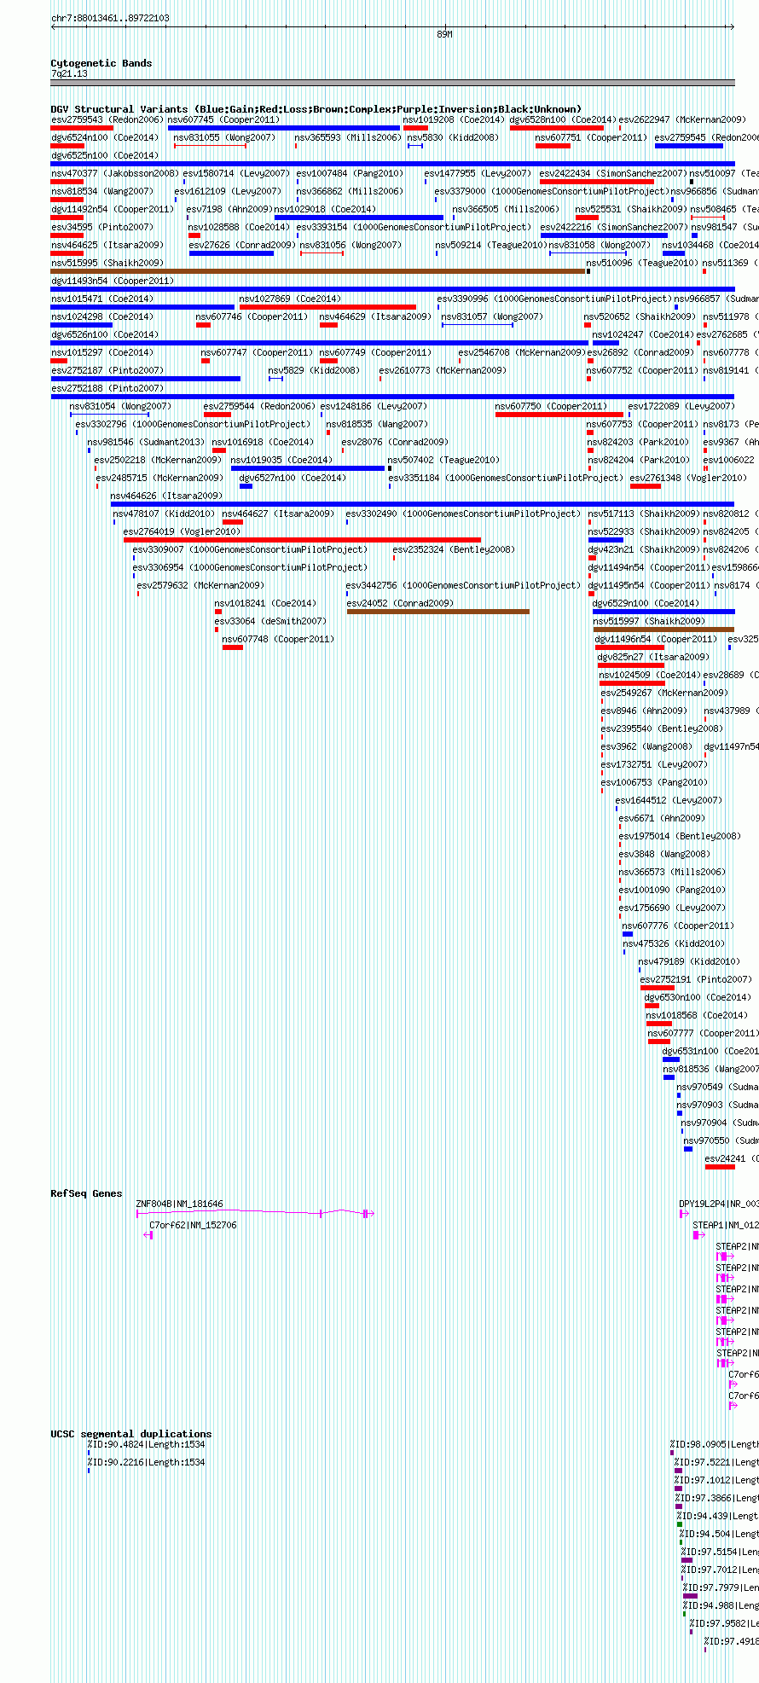Image resolution: width=759 pixels, height=1683 pixels.
Task: Select esv1612109 (Levy2007) variant label
Action: point(228,191)
